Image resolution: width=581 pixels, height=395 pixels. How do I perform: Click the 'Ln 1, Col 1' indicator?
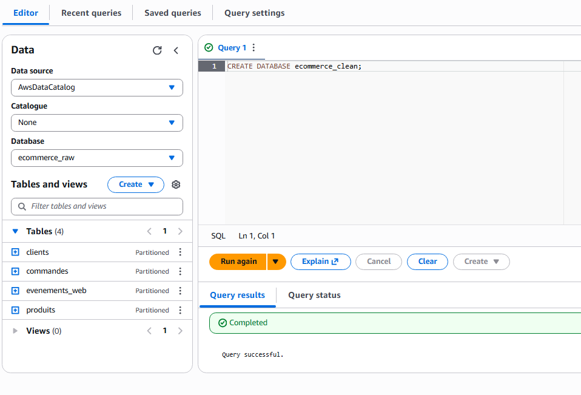pos(257,236)
